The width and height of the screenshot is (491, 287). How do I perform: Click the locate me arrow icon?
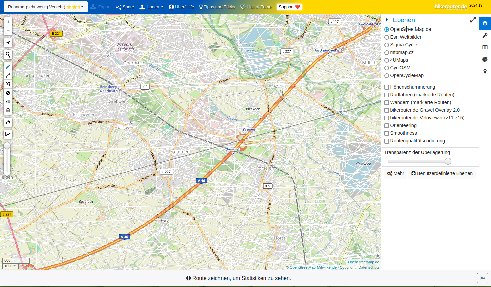point(8,43)
